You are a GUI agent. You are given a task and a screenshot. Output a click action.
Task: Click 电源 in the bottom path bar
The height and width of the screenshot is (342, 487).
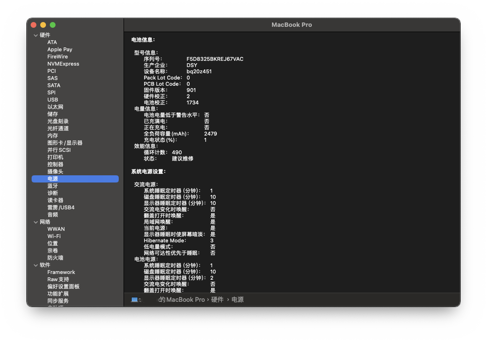(x=238, y=300)
